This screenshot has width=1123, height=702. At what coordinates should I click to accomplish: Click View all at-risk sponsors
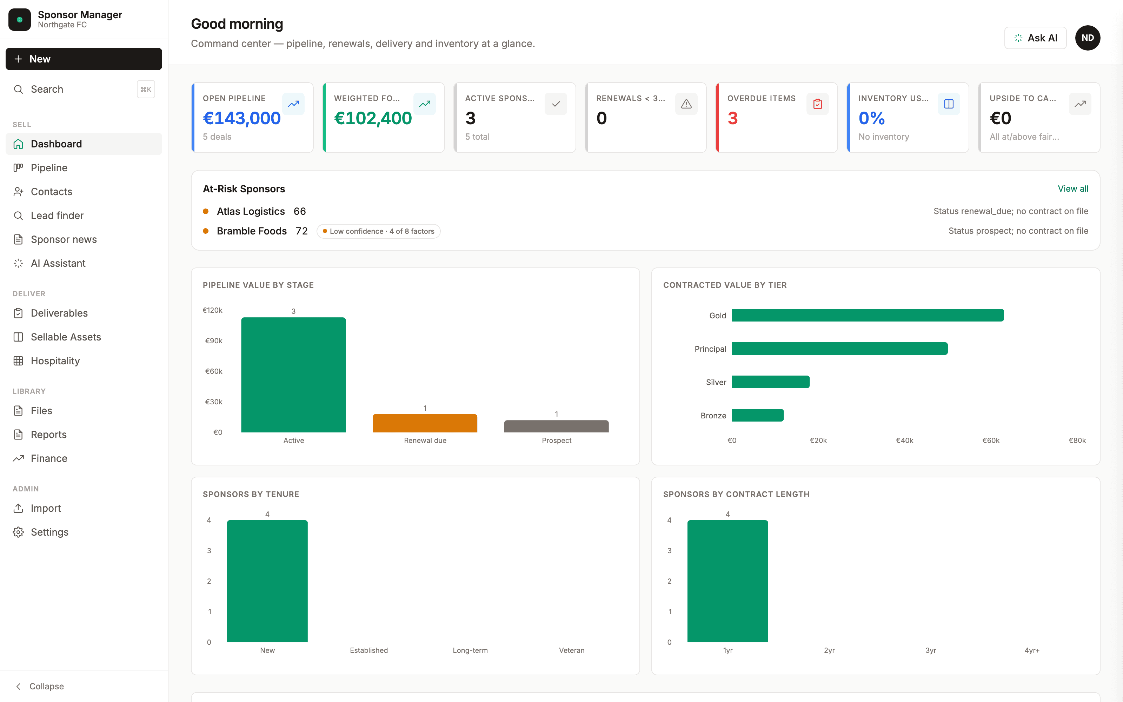[x=1073, y=188]
